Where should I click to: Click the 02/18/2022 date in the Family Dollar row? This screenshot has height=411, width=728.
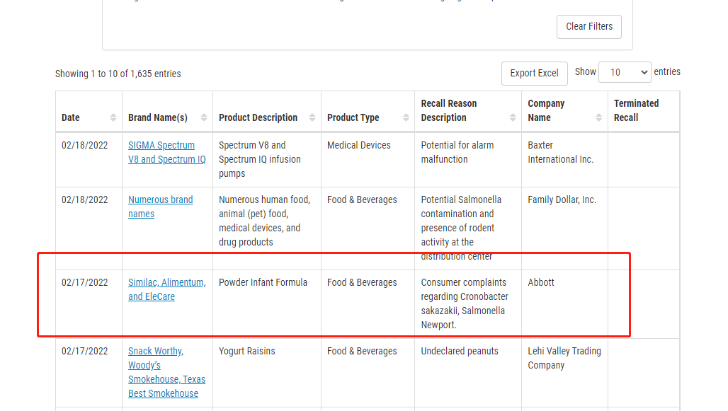pos(84,199)
